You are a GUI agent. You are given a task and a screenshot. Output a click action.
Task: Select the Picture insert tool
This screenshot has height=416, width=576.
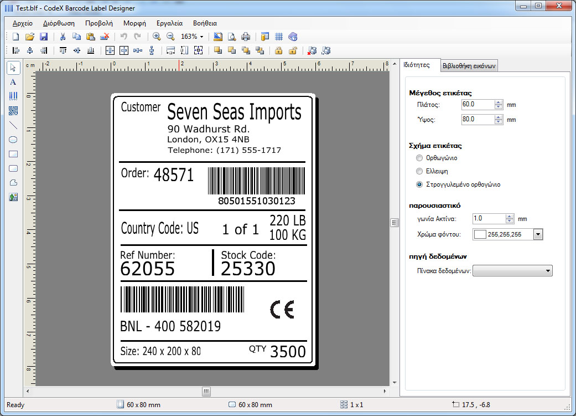pyautogui.click(x=13, y=197)
